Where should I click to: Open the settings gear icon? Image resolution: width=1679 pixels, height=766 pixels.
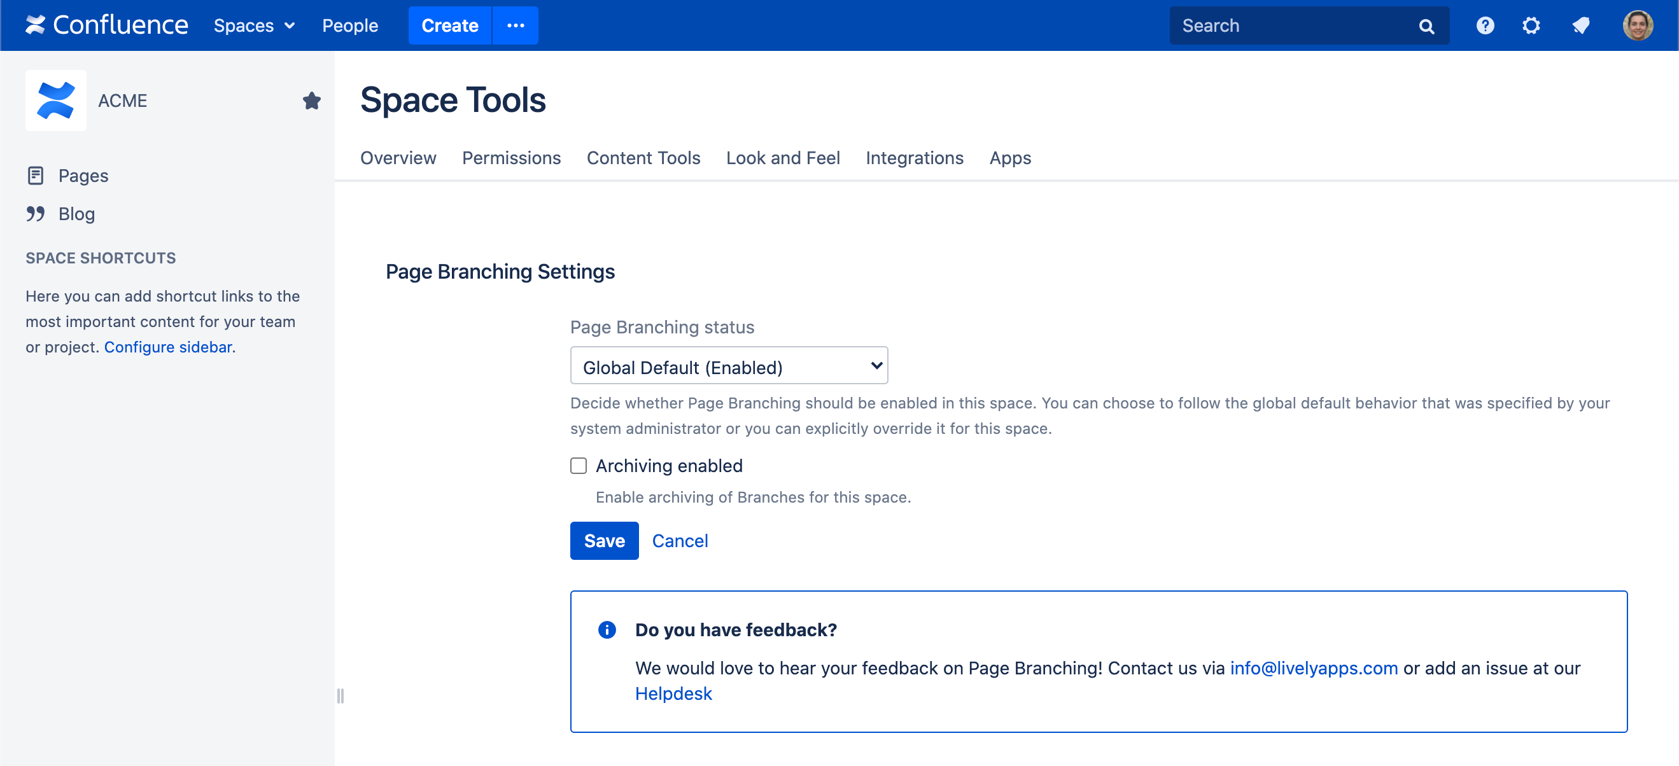coord(1531,25)
